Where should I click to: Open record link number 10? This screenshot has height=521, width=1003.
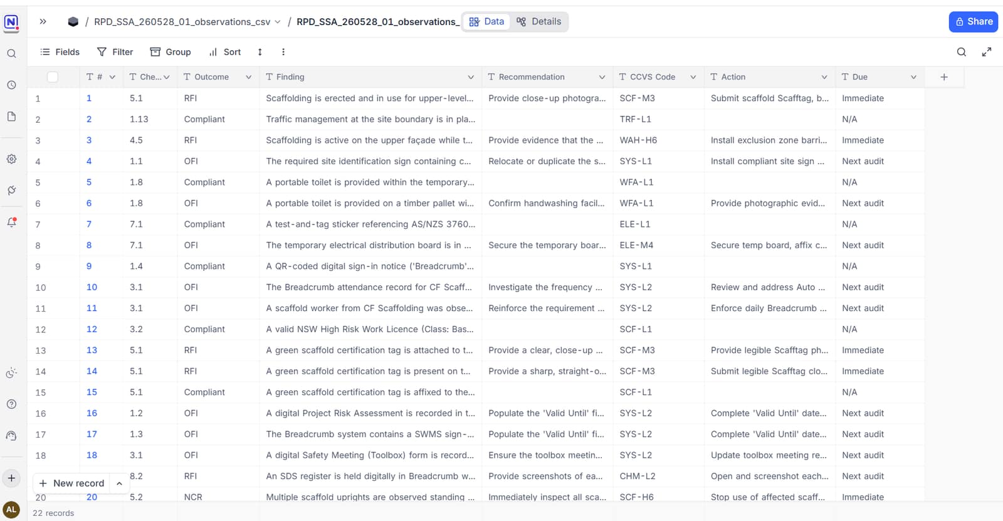click(x=92, y=287)
